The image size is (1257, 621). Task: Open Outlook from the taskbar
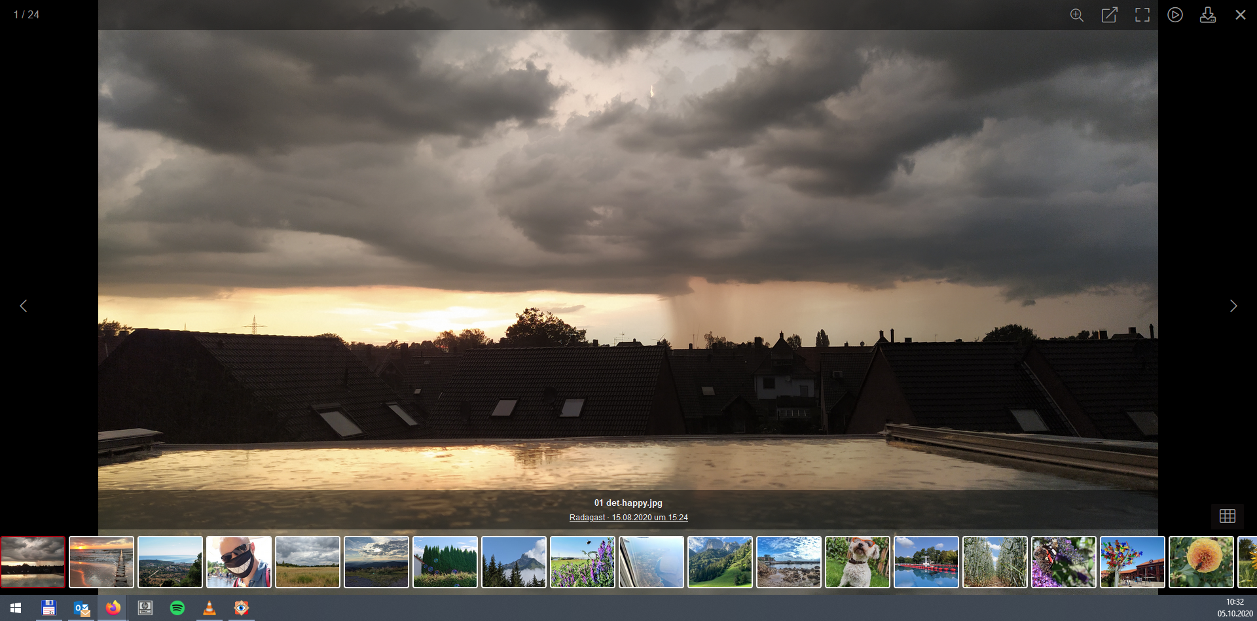[82, 608]
